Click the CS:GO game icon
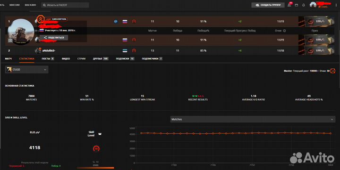Image resolution: width=340 pixels, height=170 pixels. click(x=9, y=70)
